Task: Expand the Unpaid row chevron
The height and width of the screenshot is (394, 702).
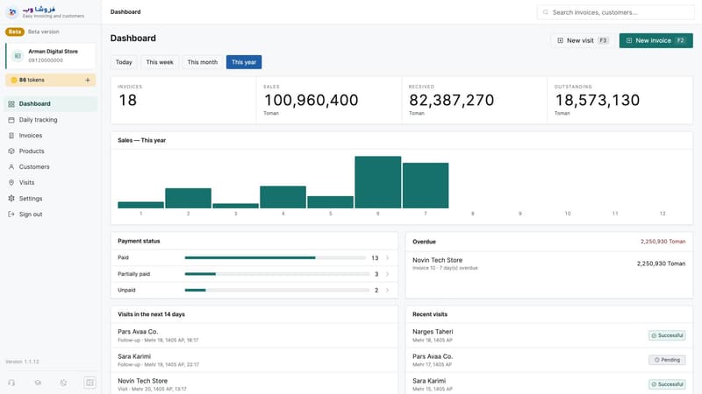Action: pos(387,290)
